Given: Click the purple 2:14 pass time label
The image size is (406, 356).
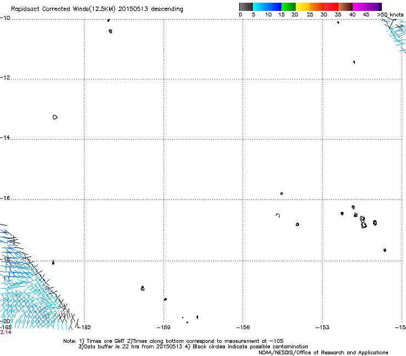Looking at the screenshot, I should [5, 332].
